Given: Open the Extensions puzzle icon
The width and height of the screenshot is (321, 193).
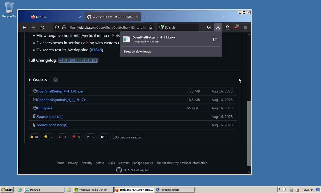Looking at the screenshot, I should coord(227,27).
